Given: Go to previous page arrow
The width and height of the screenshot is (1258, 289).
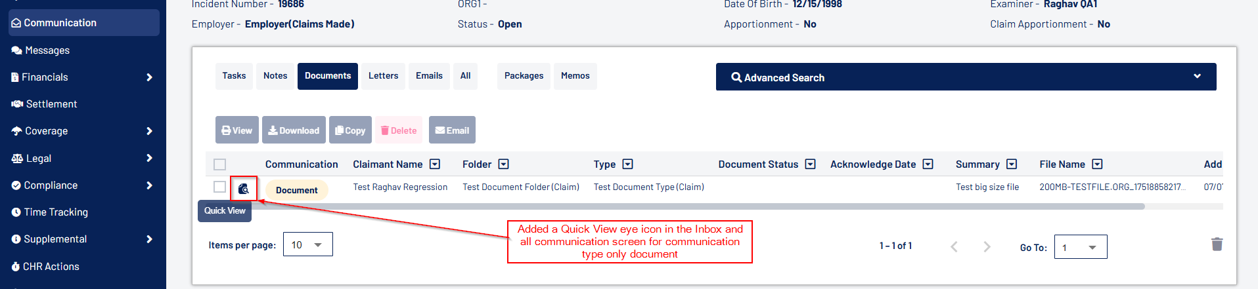Looking at the screenshot, I should pyautogui.click(x=954, y=246).
